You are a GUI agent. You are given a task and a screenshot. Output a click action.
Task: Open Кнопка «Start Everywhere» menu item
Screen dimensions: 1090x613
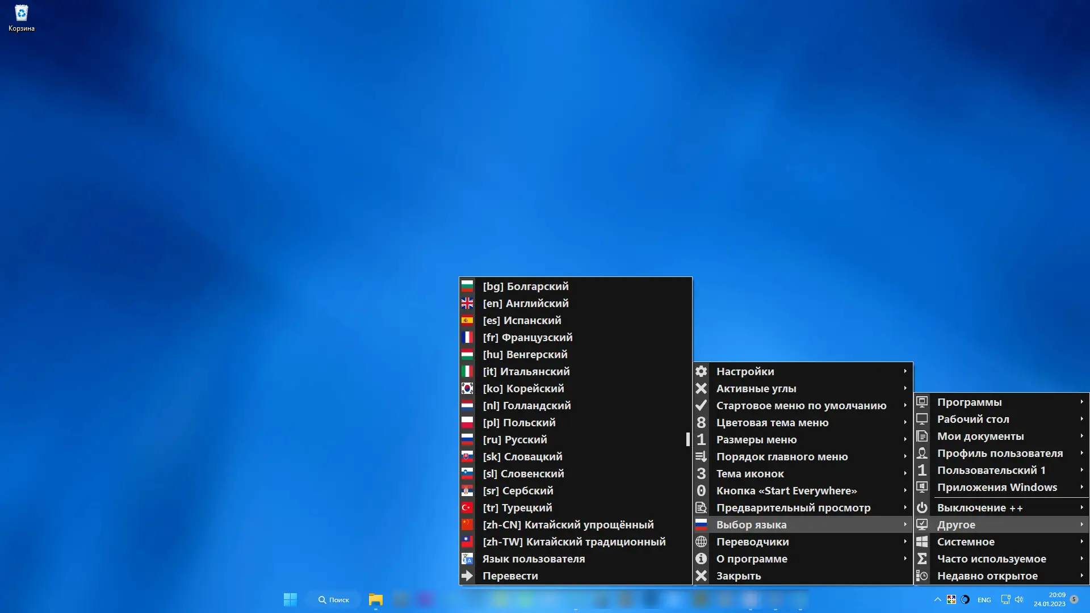click(786, 490)
